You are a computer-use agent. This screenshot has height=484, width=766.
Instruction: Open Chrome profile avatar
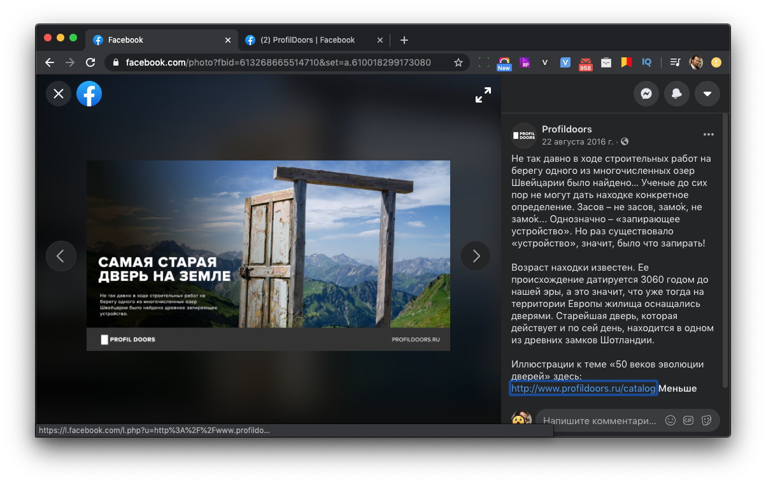pyautogui.click(x=696, y=62)
